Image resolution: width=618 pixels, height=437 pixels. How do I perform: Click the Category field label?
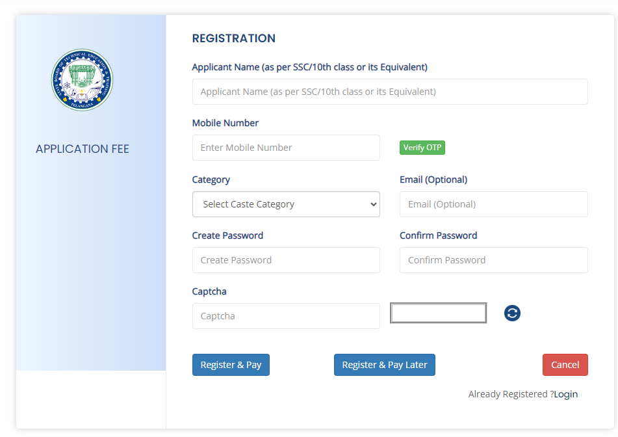[211, 179]
